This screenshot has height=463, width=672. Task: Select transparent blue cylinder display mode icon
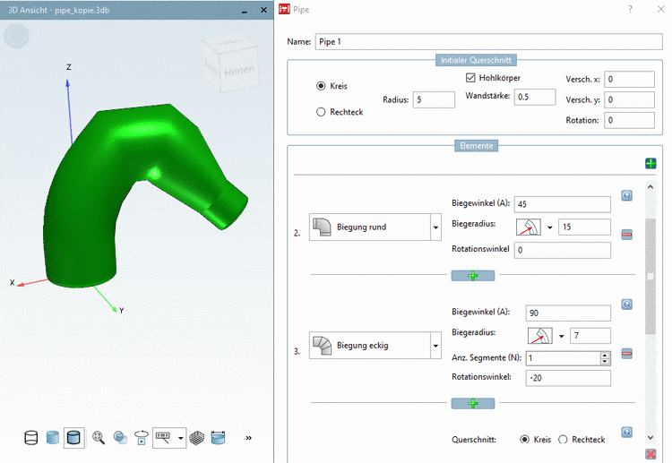(52, 438)
